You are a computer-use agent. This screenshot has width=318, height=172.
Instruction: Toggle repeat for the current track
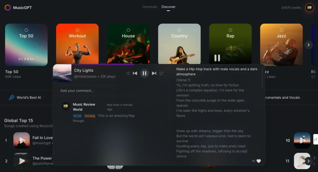pyautogui.click(x=161, y=73)
